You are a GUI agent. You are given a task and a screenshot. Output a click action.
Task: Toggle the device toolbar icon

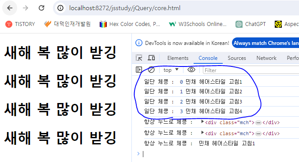151,58
